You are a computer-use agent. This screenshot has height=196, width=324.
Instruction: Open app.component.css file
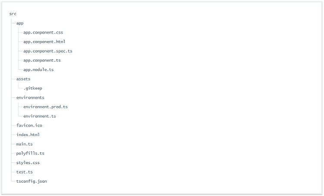pyautogui.click(x=43, y=32)
